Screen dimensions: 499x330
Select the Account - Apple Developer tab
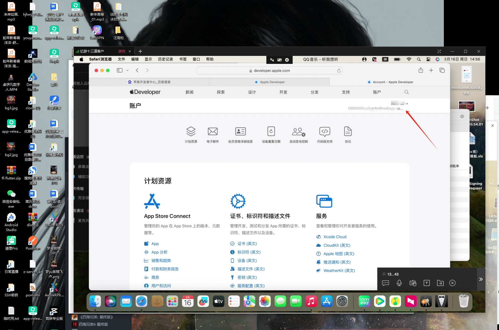390,82
